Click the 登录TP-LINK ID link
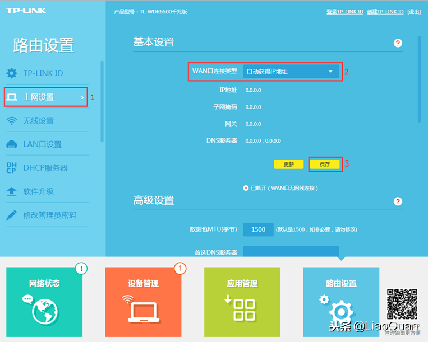 pos(344,12)
